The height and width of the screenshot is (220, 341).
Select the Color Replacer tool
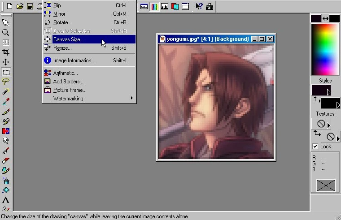(x=6, y=131)
